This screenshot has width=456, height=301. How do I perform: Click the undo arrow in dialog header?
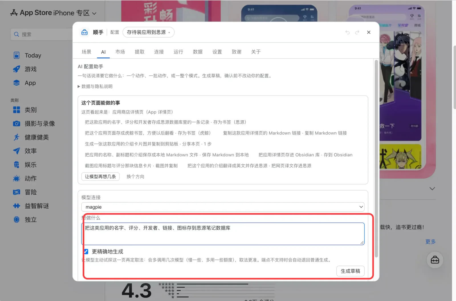(x=347, y=32)
